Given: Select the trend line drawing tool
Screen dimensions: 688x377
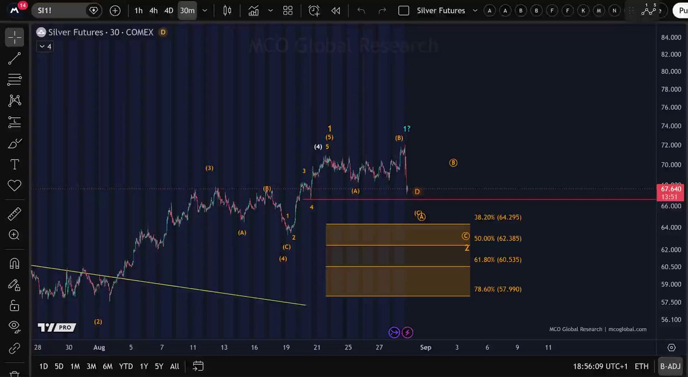Looking at the screenshot, I should [14, 58].
